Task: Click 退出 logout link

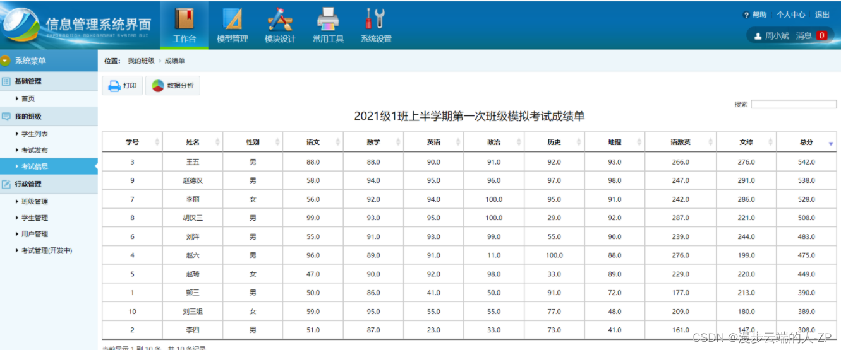Action: [x=823, y=15]
